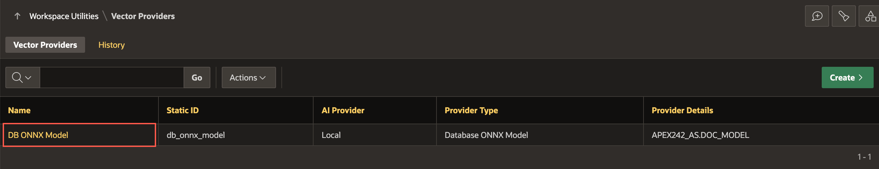Screen dimensions: 879x169
Task: Click the AI Provider column header
Action: (343, 110)
